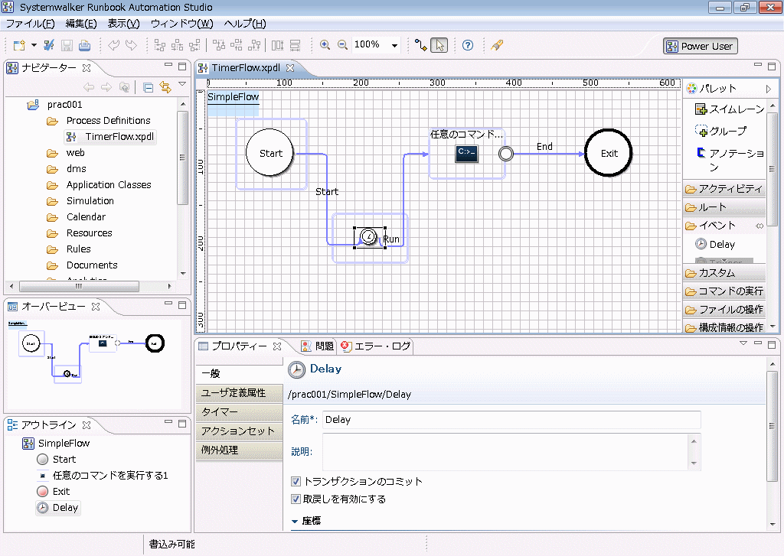This screenshot has width=784, height=556.
Task: Switch to the 問題 tab
Action: 318,346
